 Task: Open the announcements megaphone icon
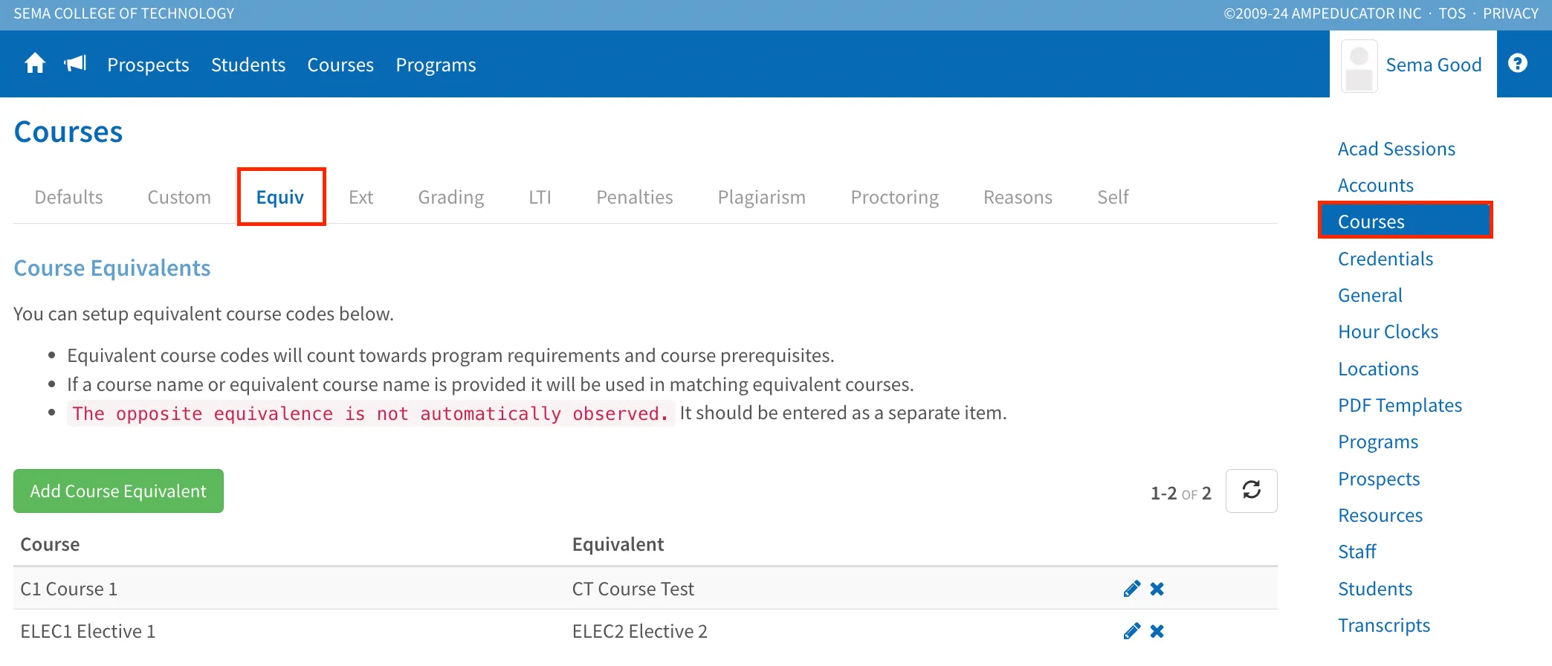pyautogui.click(x=76, y=64)
